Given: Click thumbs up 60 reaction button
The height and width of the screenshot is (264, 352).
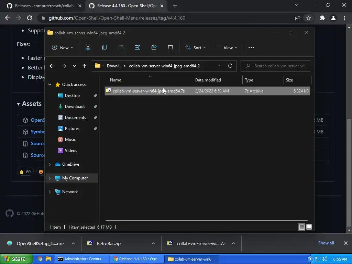Looking at the screenshot, I should (x=25, y=172).
